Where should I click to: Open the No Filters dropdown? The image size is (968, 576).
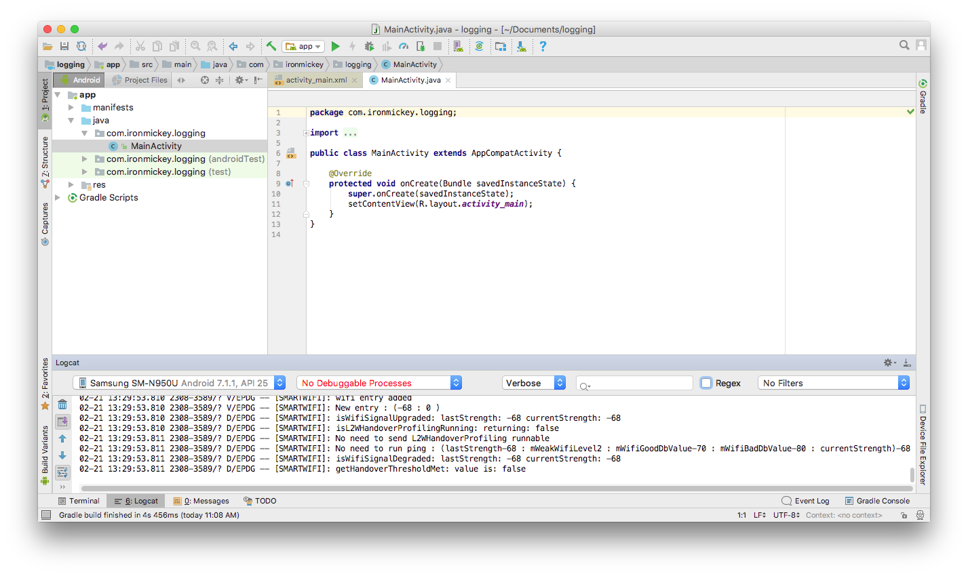834,383
